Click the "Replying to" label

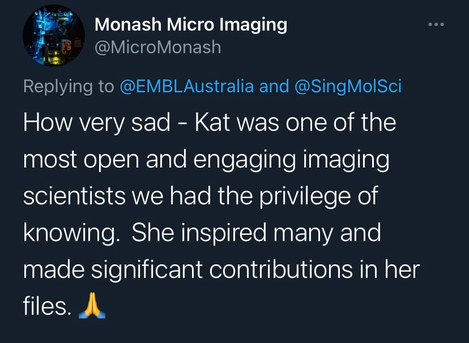pos(69,87)
